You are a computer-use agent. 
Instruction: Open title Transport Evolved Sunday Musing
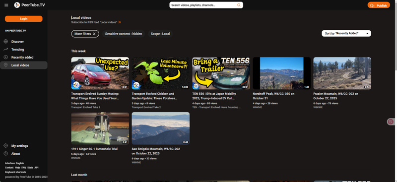95,96
